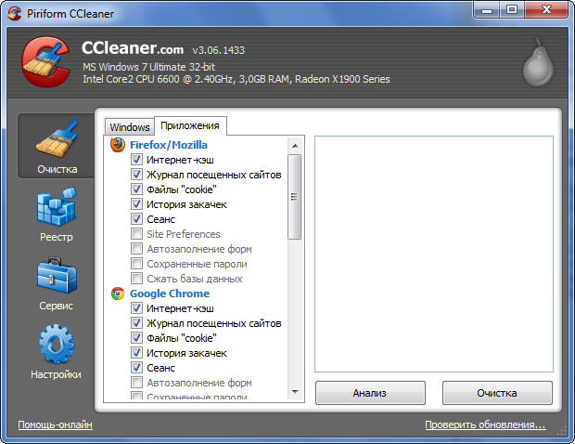This screenshot has height=444, width=575.
Task: Select the Google Chrome group heading
Action: (x=170, y=294)
